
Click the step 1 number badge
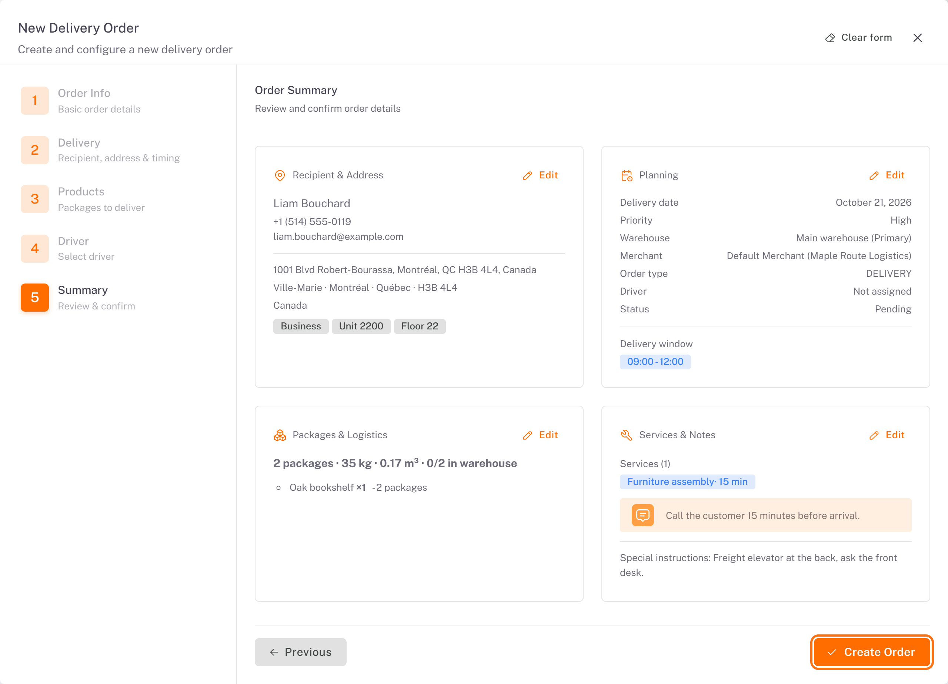point(35,101)
